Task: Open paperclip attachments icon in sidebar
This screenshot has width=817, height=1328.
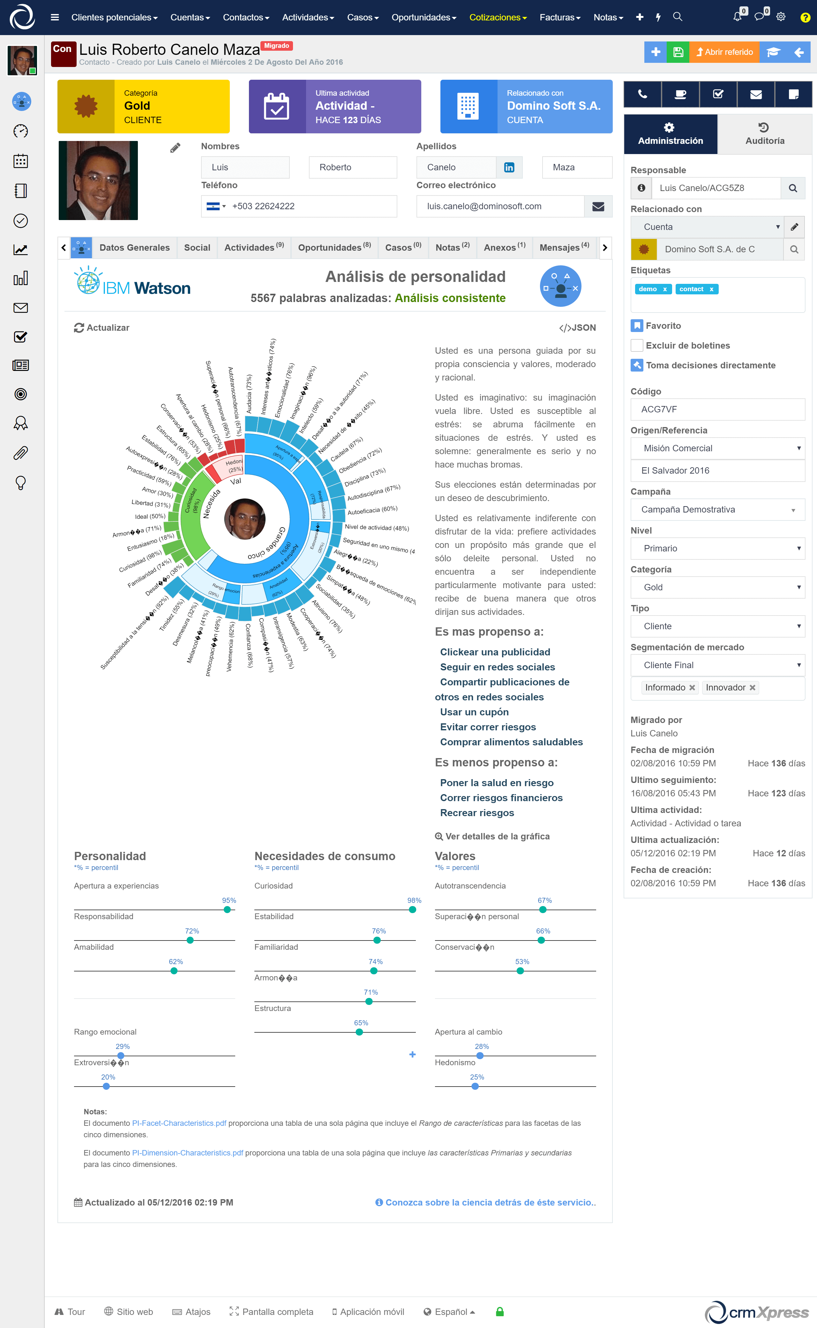Action: coord(20,452)
